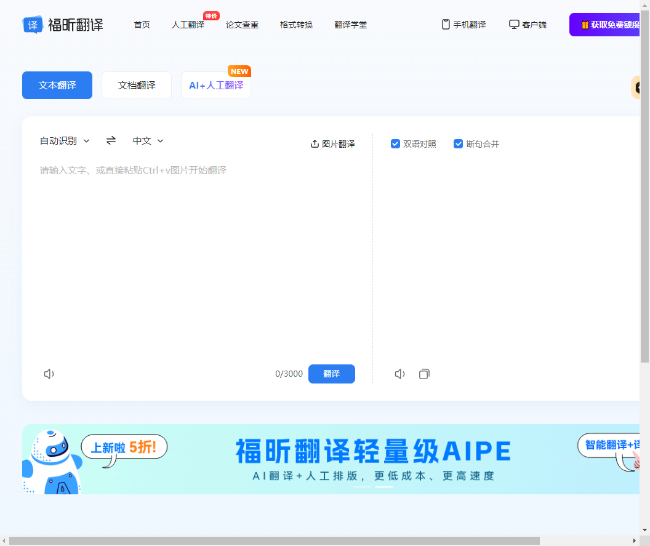Go to 首页 in navigation
The width and height of the screenshot is (650, 546).
(142, 25)
